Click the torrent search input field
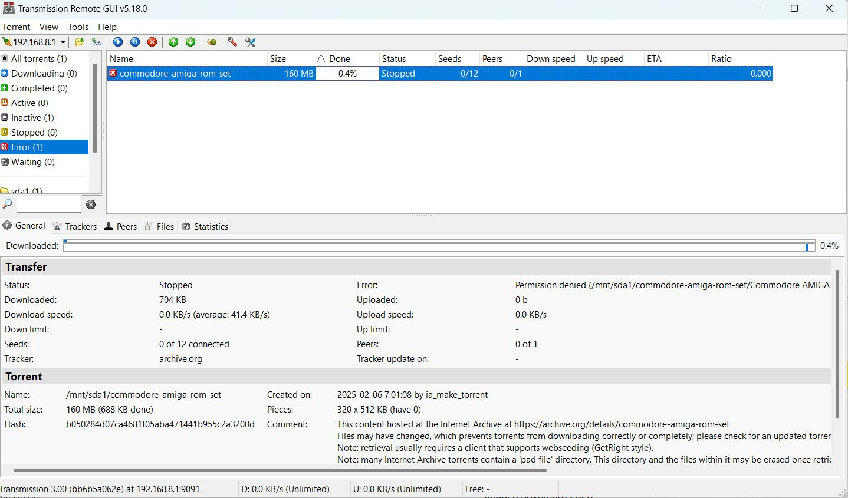This screenshot has width=848, height=498. pos(49,205)
